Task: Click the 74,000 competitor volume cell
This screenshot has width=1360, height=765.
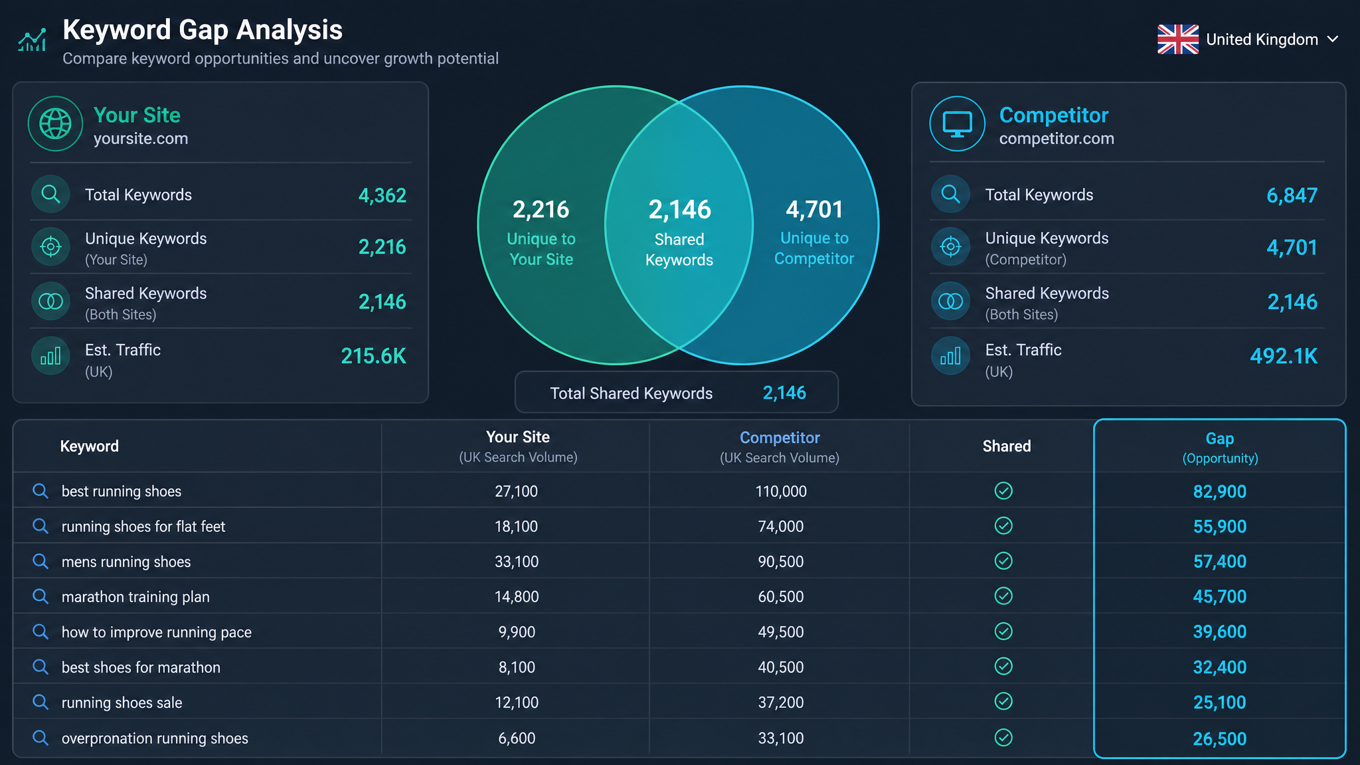Action: pos(781,527)
